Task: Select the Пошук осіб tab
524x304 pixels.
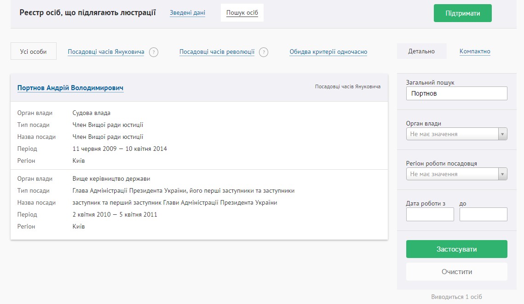Action: pos(242,13)
